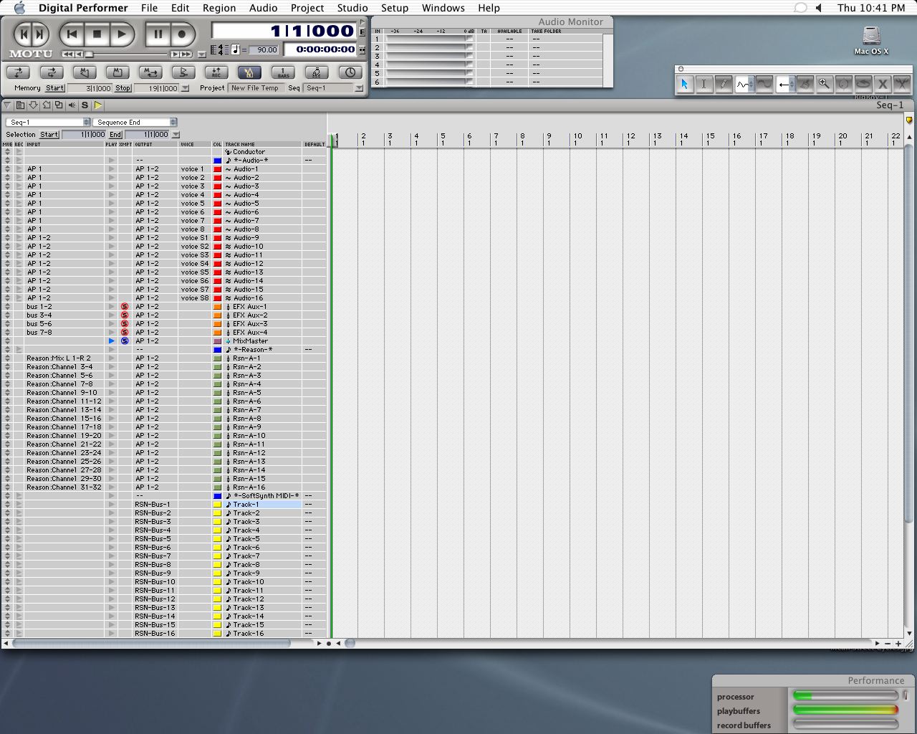Click the yellow auto-scroll play icon
Screen dimensions: 917x734
point(98,105)
